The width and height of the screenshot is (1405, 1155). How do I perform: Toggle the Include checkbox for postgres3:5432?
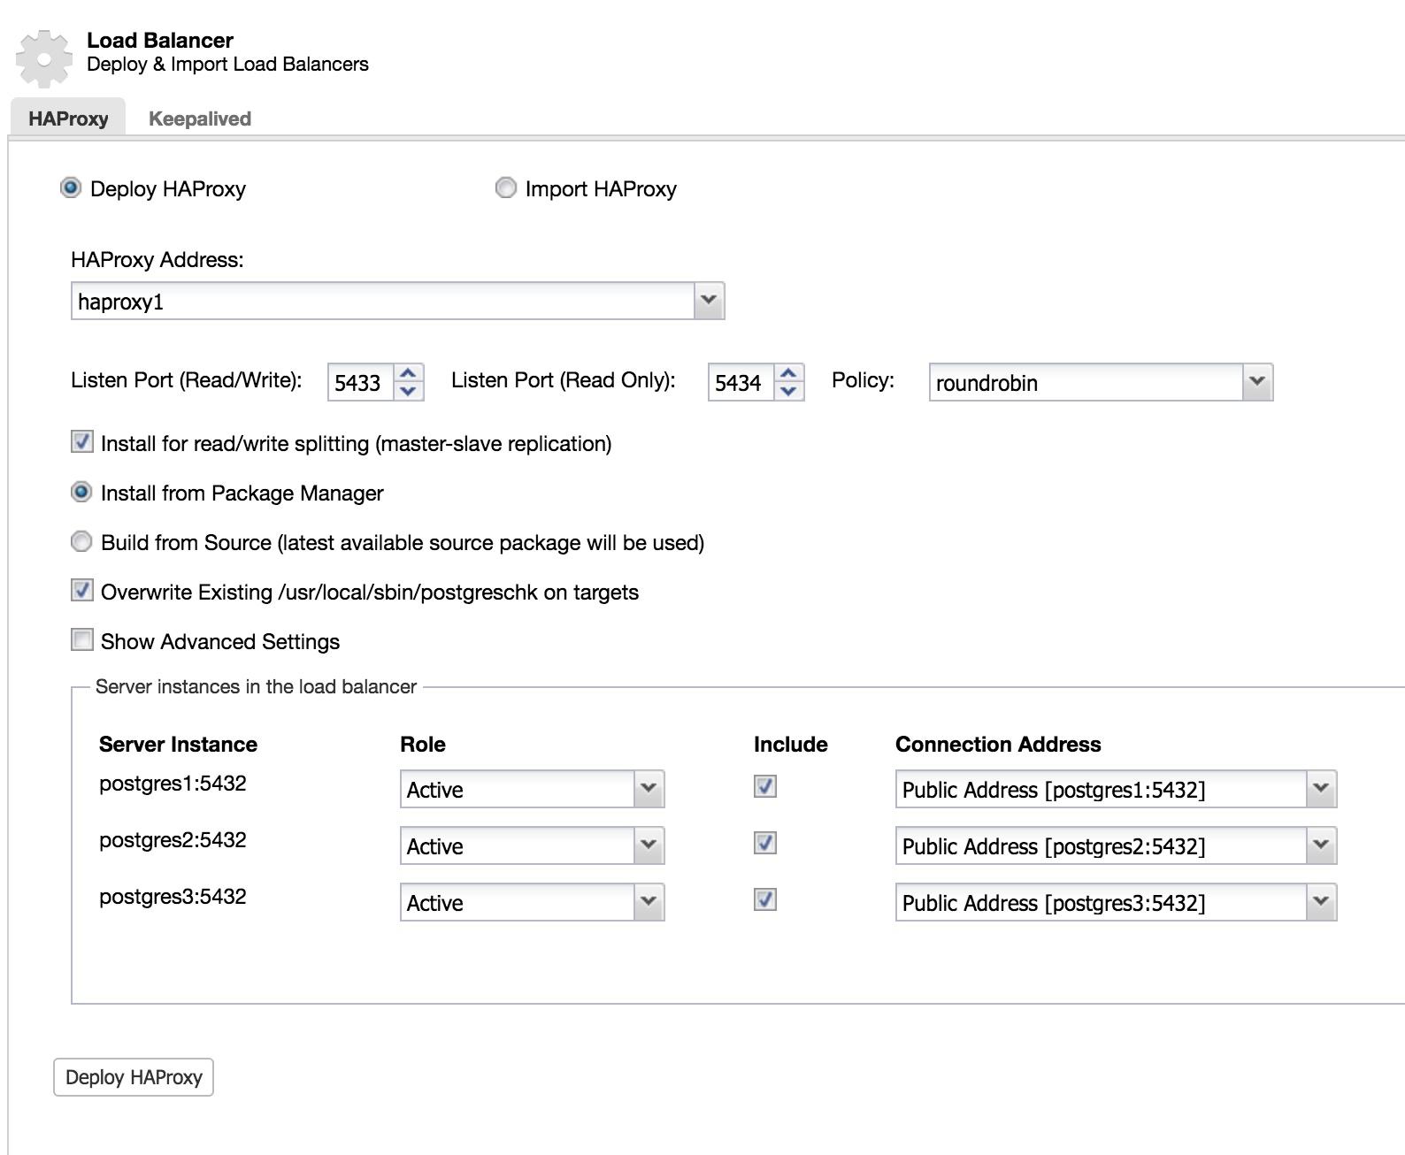point(765,899)
